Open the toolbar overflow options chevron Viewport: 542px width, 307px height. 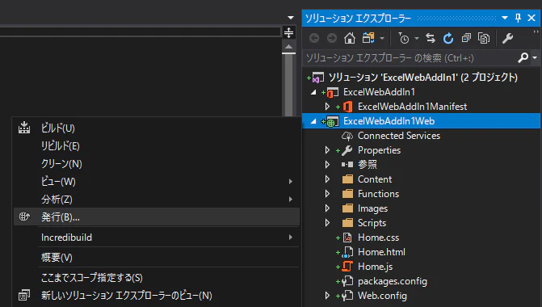pos(536,32)
